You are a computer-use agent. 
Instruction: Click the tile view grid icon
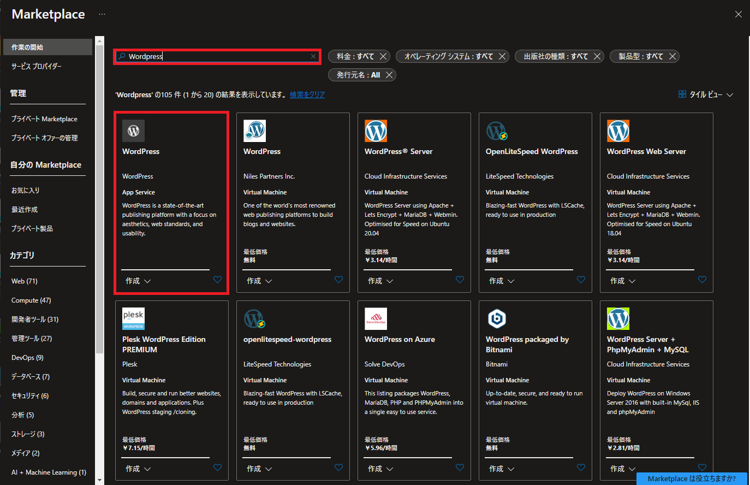pos(682,94)
